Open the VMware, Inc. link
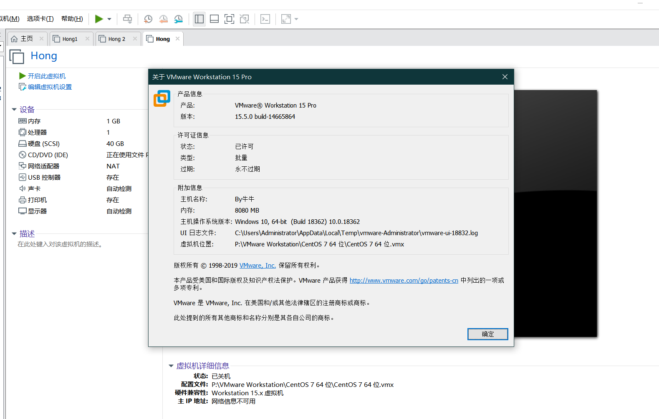This screenshot has height=419, width=659. (258, 266)
